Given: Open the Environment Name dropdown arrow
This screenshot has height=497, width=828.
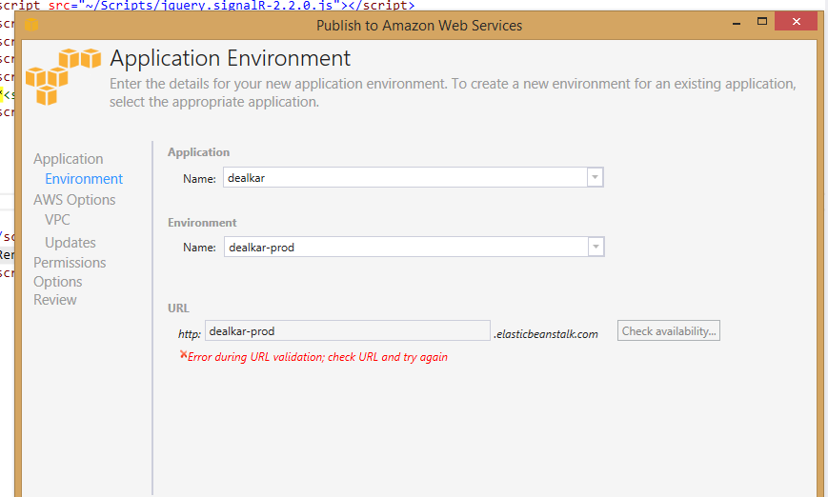Looking at the screenshot, I should 596,247.
